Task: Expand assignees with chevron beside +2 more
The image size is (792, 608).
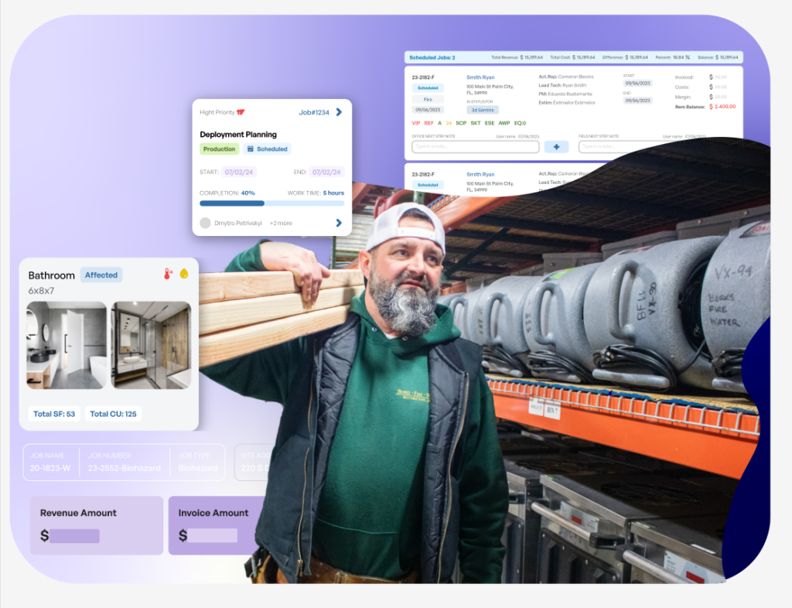Action: [339, 223]
